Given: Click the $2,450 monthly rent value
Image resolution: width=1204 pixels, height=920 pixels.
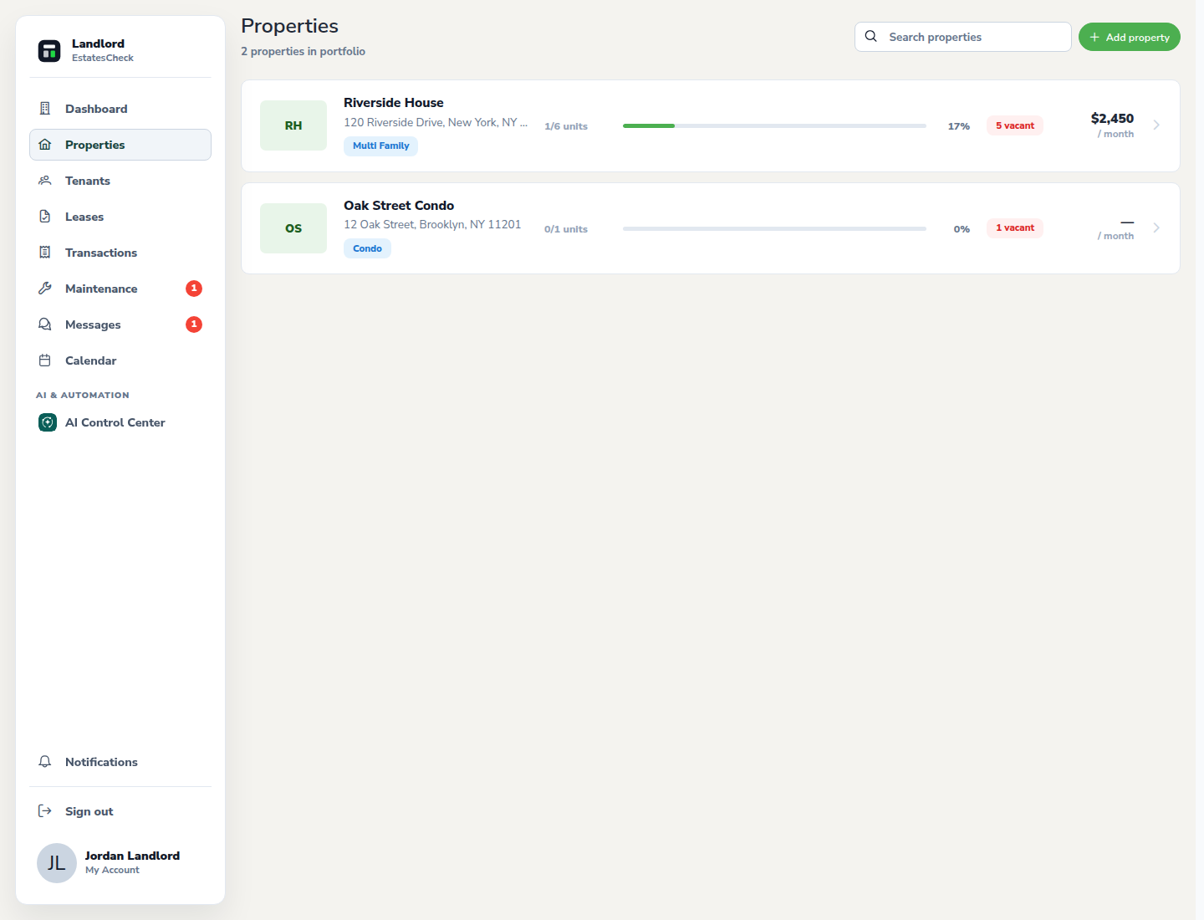Looking at the screenshot, I should point(1112,119).
